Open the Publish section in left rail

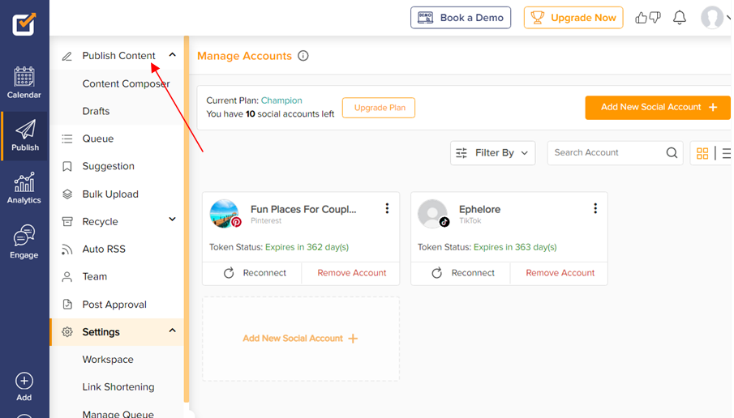point(25,135)
